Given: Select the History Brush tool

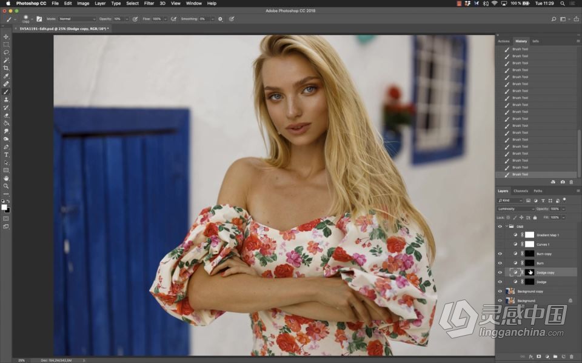Looking at the screenshot, I should (6, 107).
